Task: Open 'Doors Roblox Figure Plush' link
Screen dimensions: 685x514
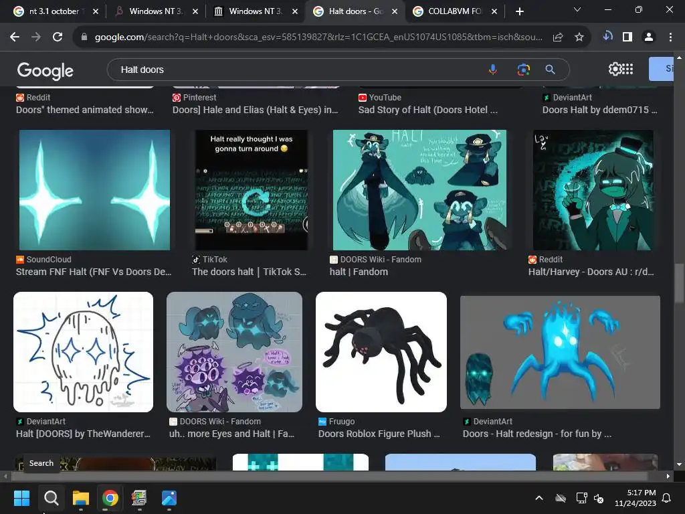Action: pos(379,434)
